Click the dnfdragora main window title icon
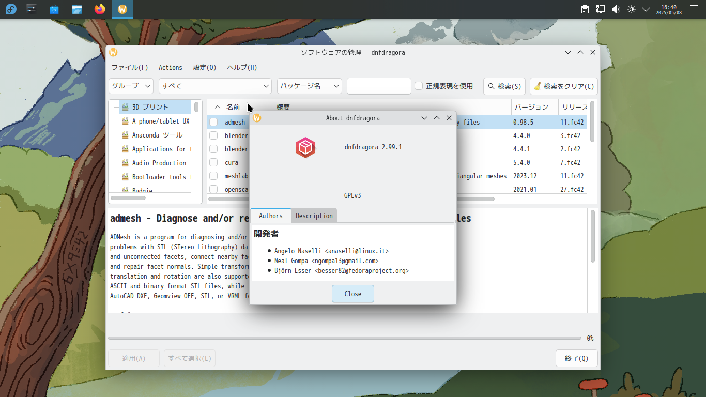 [x=113, y=52]
